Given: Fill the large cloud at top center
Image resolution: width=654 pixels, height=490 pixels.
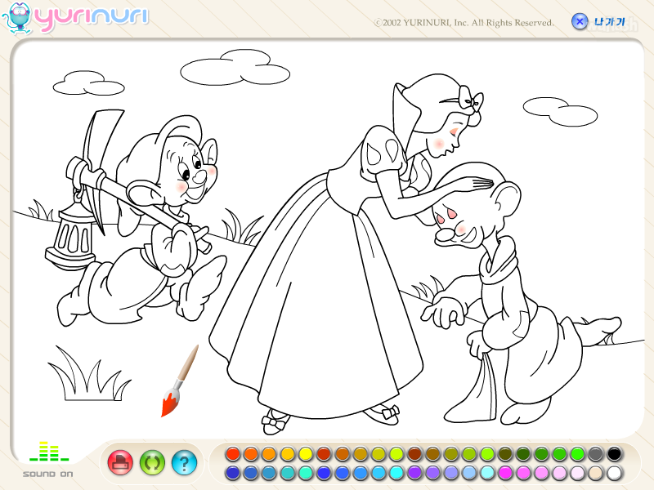Looking at the screenshot, I should pos(235,68).
